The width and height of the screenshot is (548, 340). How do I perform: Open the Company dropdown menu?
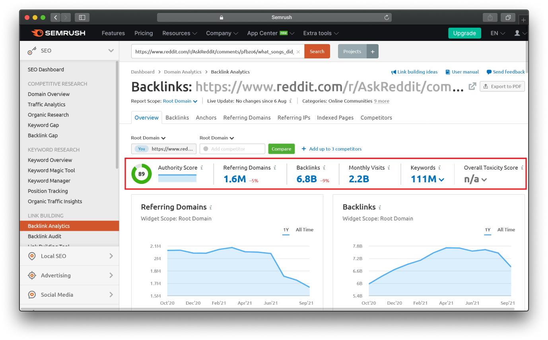[222, 33]
